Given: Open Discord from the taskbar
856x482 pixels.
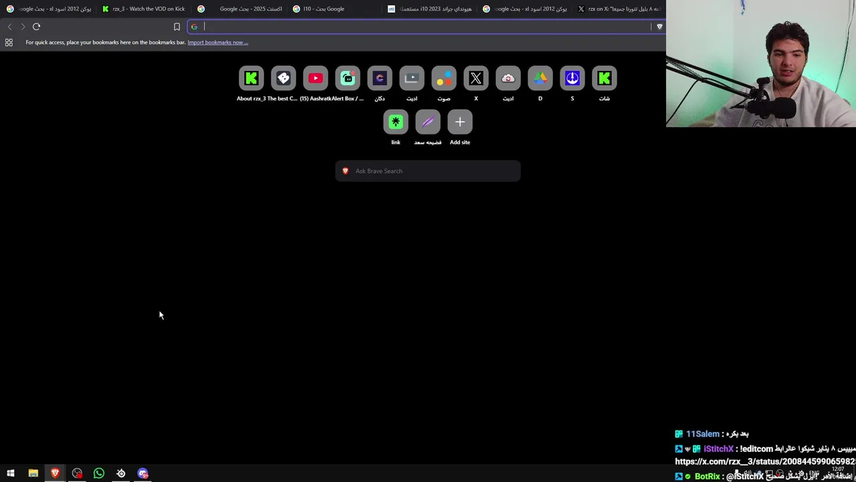Looking at the screenshot, I should [x=143, y=473].
